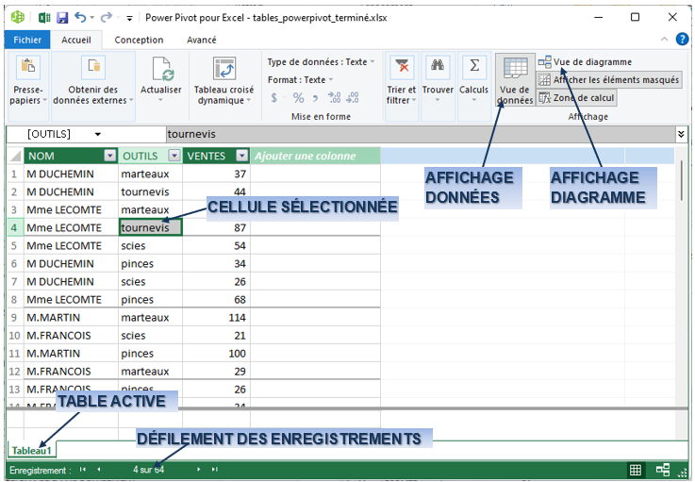Decrease the decimal places
Image resolution: width=695 pixels, height=482 pixels.
point(353,97)
